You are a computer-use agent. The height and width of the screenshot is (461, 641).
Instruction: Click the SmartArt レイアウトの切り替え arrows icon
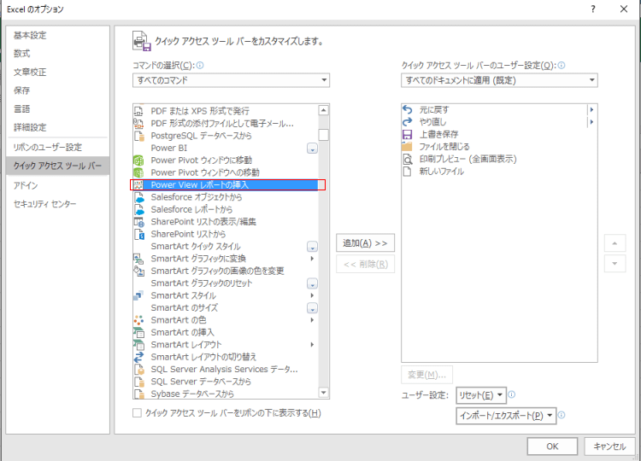click(139, 357)
